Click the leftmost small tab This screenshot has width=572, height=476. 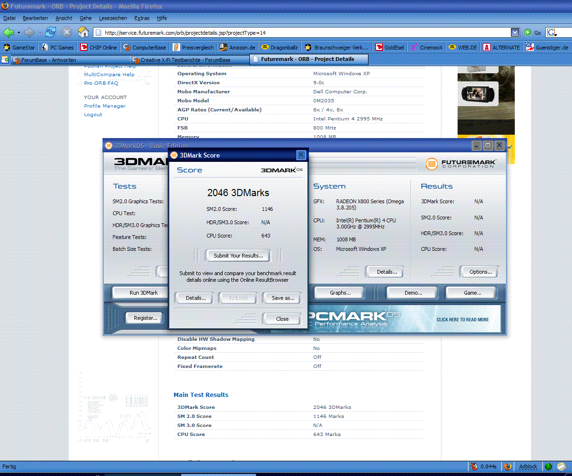(x=5, y=59)
